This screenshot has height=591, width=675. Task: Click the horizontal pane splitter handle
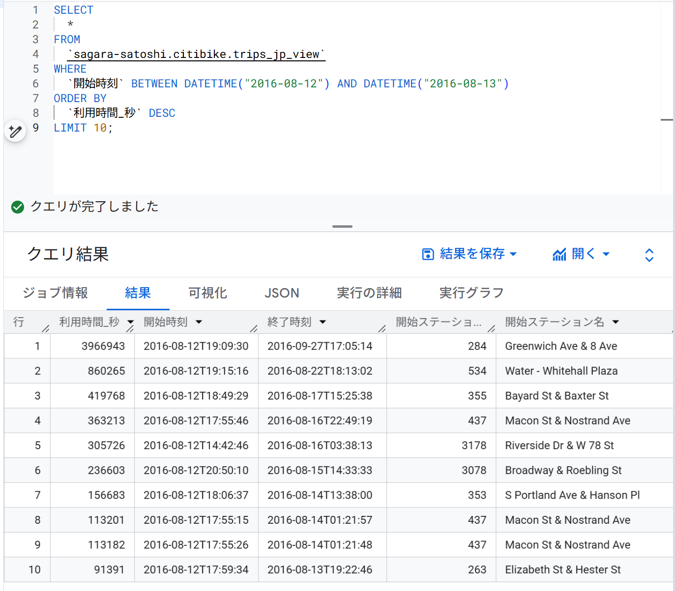(x=342, y=226)
